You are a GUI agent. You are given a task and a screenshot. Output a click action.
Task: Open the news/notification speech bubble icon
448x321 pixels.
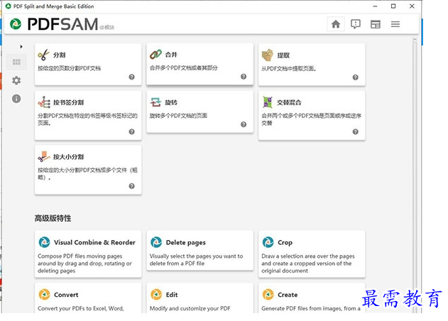click(x=356, y=24)
